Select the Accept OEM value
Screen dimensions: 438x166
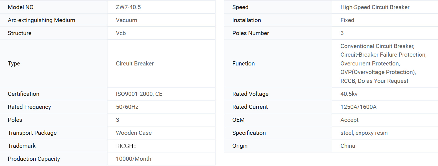click(x=349, y=120)
